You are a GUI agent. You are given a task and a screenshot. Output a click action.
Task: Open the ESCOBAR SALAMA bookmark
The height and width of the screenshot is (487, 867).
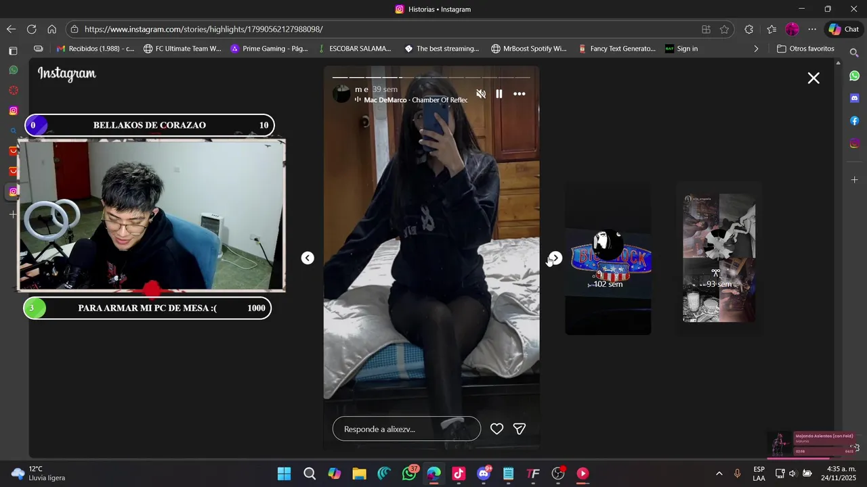click(354, 49)
